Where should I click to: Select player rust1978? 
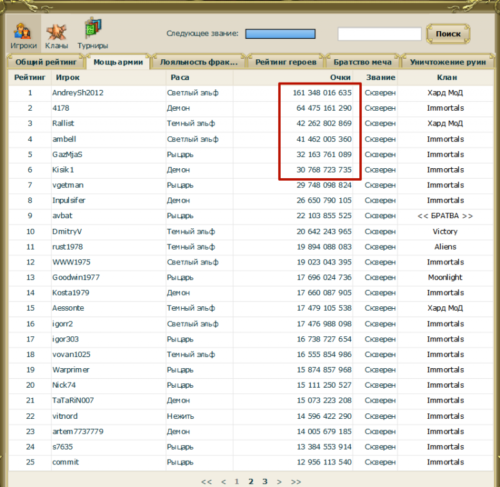pyautogui.click(x=67, y=247)
